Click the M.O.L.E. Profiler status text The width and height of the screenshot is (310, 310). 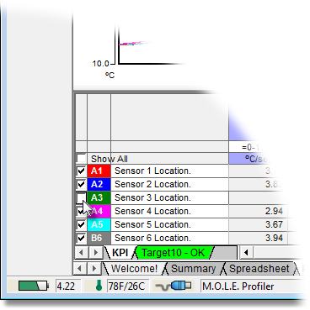pyautogui.click(x=238, y=286)
